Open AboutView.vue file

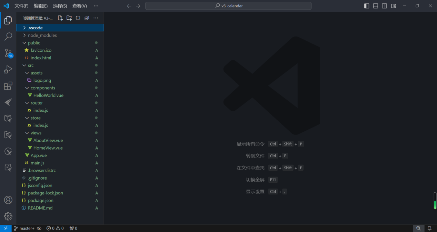point(60,140)
